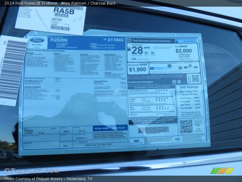Image resolution: width=242 pixels, height=182 pixels.
Task: Click the barcode directly under RA5B
Action: 61,15
